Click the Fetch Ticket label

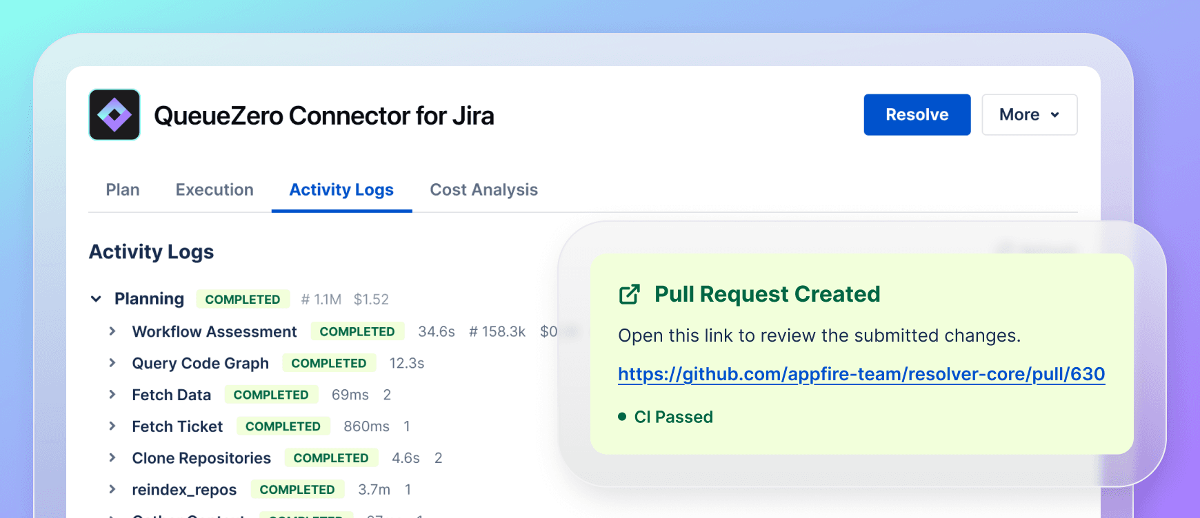click(x=177, y=426)
